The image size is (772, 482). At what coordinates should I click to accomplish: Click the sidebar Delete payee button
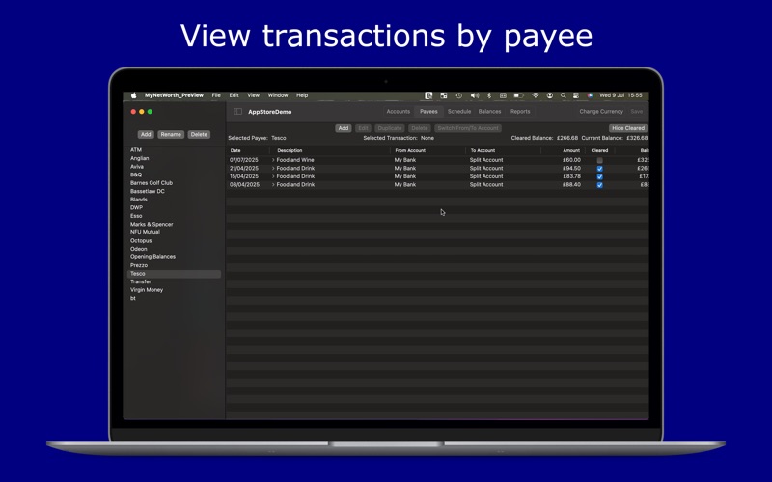[x=199, y=134]
